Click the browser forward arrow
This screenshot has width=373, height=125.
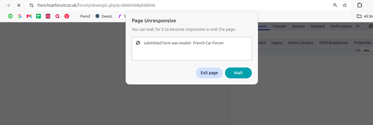pyautogui.click(x=8, y=5)
